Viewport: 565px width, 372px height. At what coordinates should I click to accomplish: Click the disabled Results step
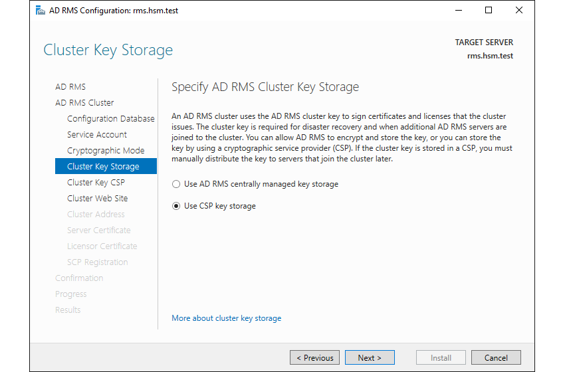click(68, 310)
